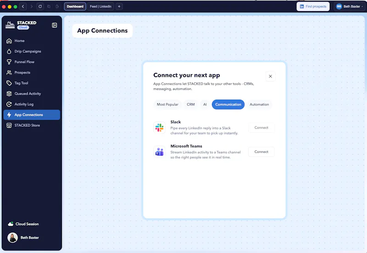Click the Funnel Flow funnel icon
Image resolution: width=367 pixels, height=253 pixels.
click(x=9, y=62)
